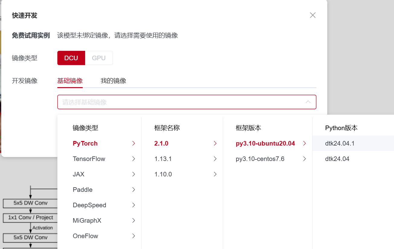This screenshot has width=394, height=249.
Task: Expand the DeepSpeed chevron icon
Action: pyautogui.click(x=133, y=205)
